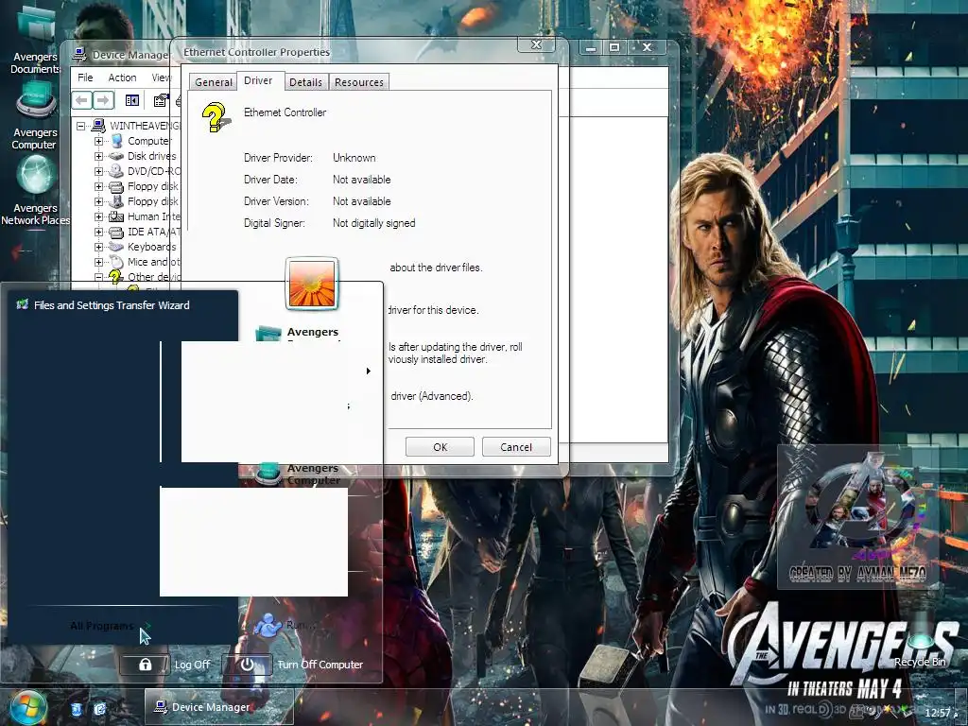This screenshot has width=968, height=726.
Task: Select Human Interface devices icon in tree
Action: coord(116,216)
